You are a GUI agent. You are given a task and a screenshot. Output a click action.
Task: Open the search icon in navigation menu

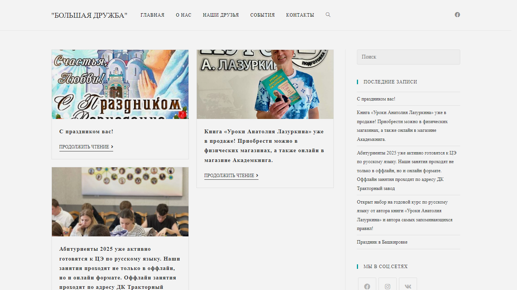(x=328, y=15)
